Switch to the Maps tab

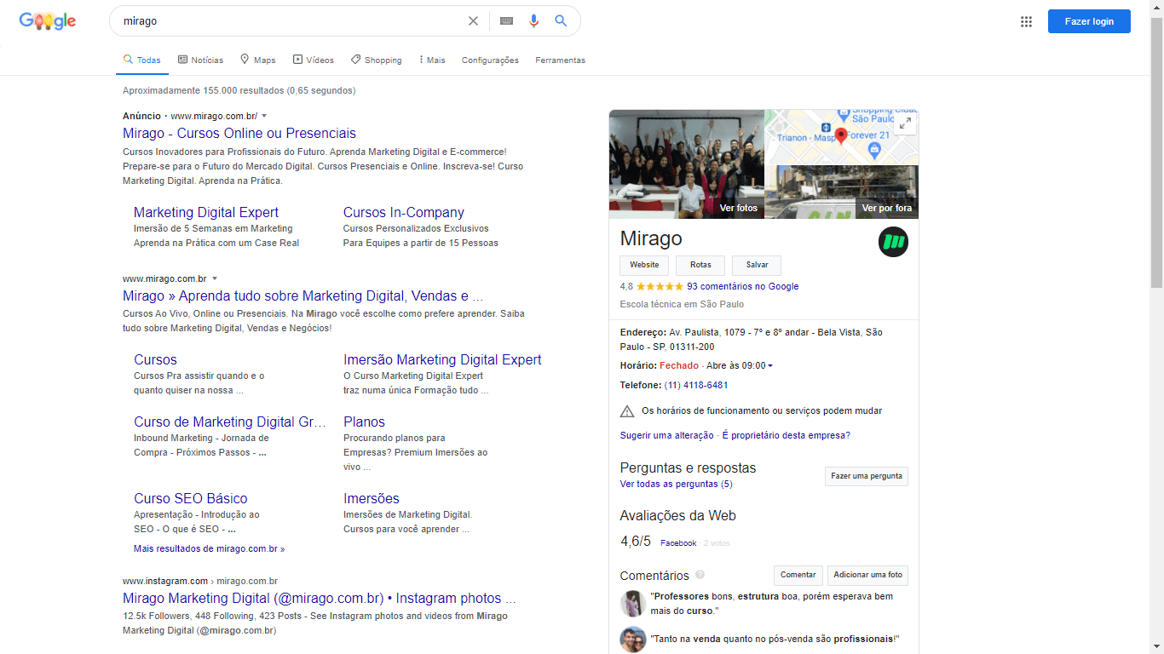[257, 60]
